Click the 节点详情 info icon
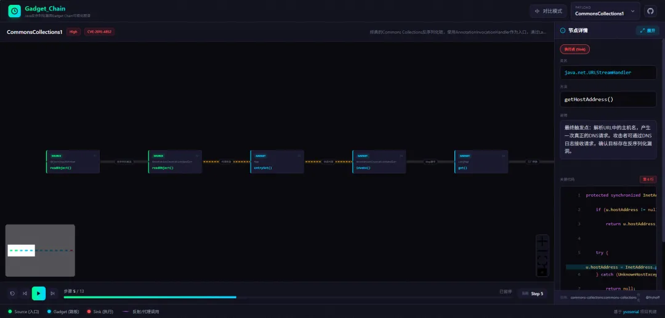This screenshot has width=665, height=318. click(x=563, y=31)
